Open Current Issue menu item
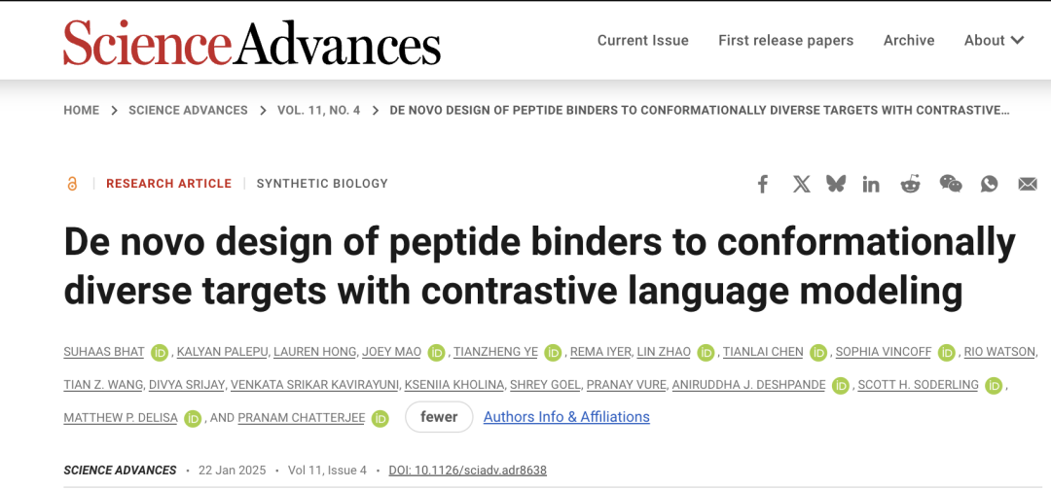Image resolution: width=1051 pixels, height=489 pixels. click(x=643, y=40)
